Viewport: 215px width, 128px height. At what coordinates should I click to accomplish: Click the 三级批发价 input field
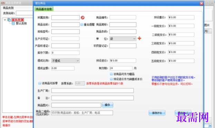pos(181,43)
